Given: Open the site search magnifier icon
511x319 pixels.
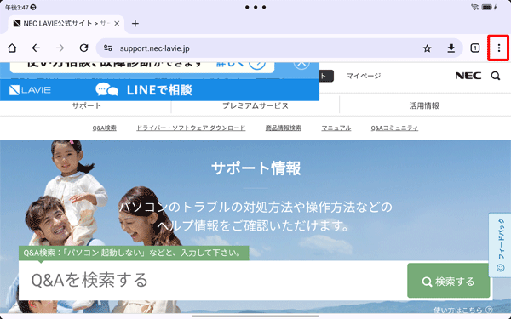Looking at the screenshot, I should 496,76.
